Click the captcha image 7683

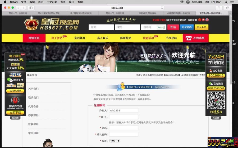[x=161, y=27]
